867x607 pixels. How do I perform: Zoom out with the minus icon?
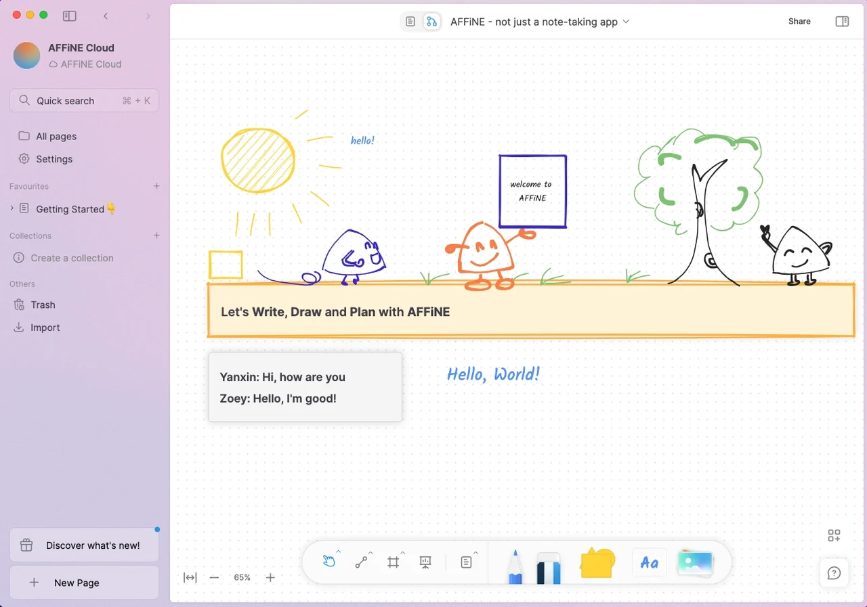click(214, 577)
